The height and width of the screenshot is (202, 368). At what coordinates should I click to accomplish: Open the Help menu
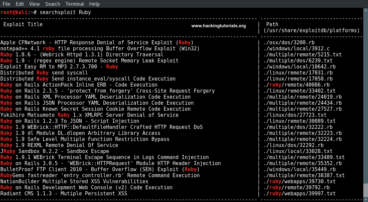(94, 4)
